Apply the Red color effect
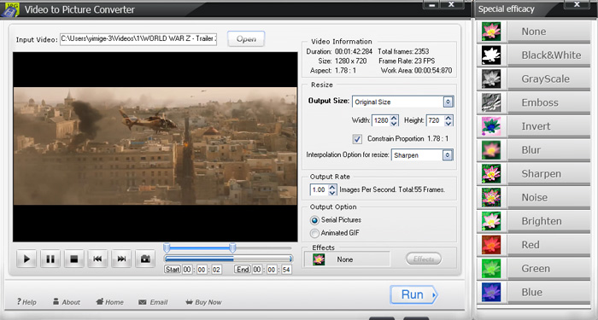This screenshot has height=320, width=598. pos(548,245)
